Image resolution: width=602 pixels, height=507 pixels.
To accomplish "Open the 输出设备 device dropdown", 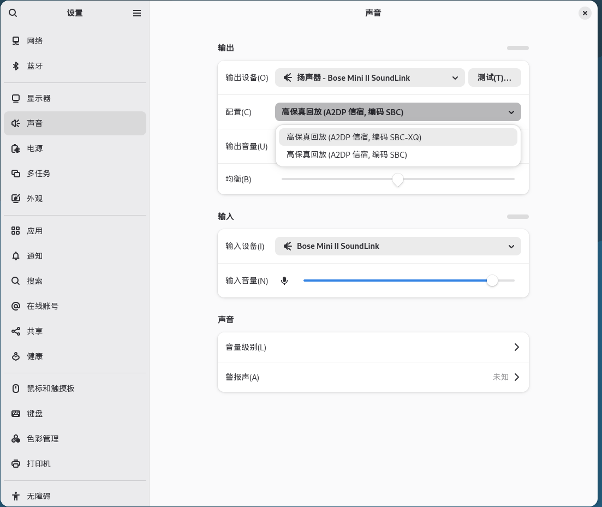I will coord(369,78).
